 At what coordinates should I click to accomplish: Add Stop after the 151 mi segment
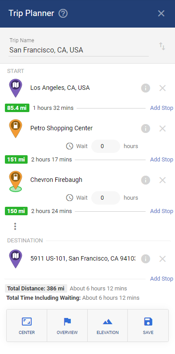pos(162,159)
